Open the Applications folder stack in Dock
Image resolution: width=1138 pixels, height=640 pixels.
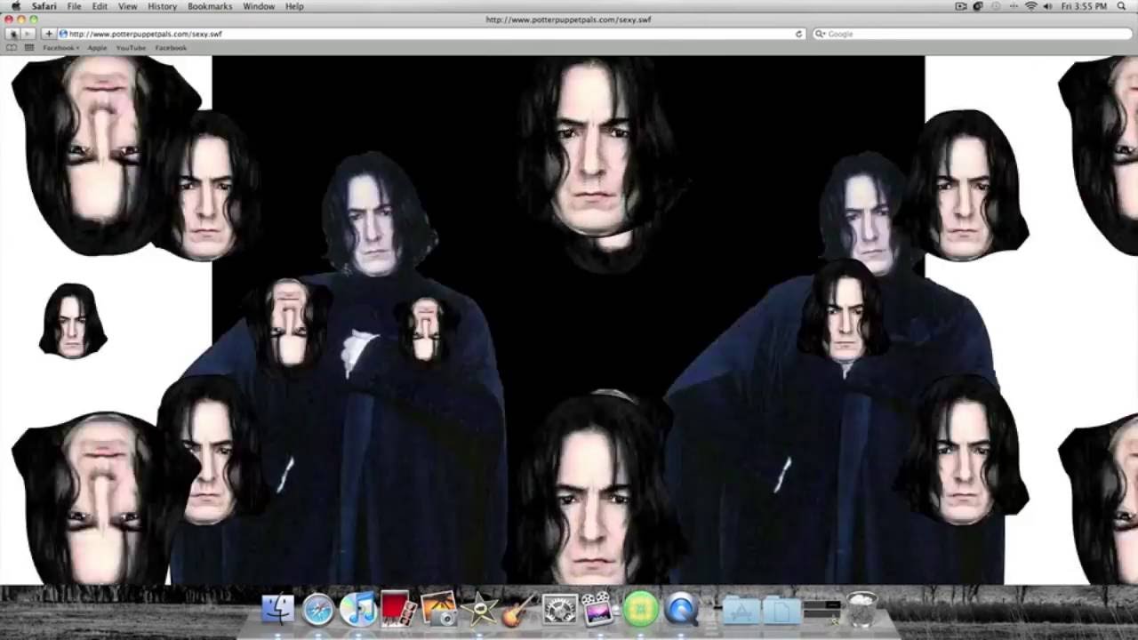coord(741,610)
